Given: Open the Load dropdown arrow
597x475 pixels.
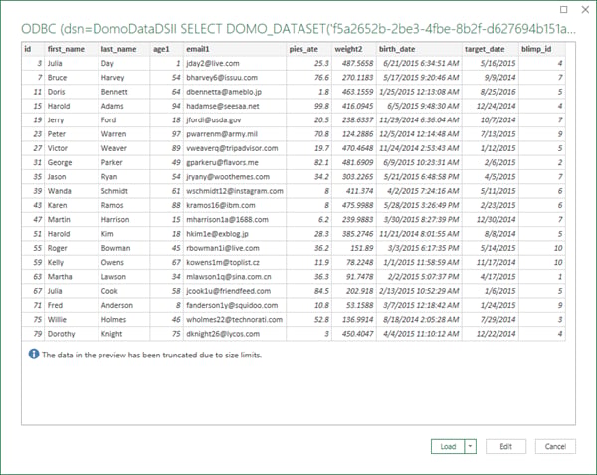Looking at the screenshot, I should point(471,446).
